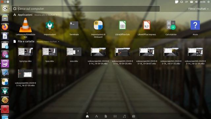Screen dimensions: 211x119
Task: Click the File e cartelle section header
Action: 26,41
